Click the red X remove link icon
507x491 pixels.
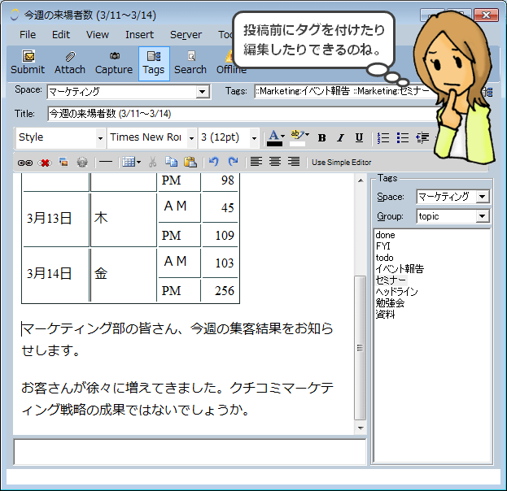pyautogui.click(x=45, y=163)
